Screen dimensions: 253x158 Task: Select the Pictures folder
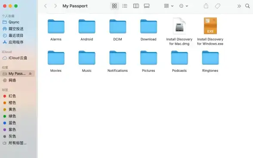tap(148, 58)
